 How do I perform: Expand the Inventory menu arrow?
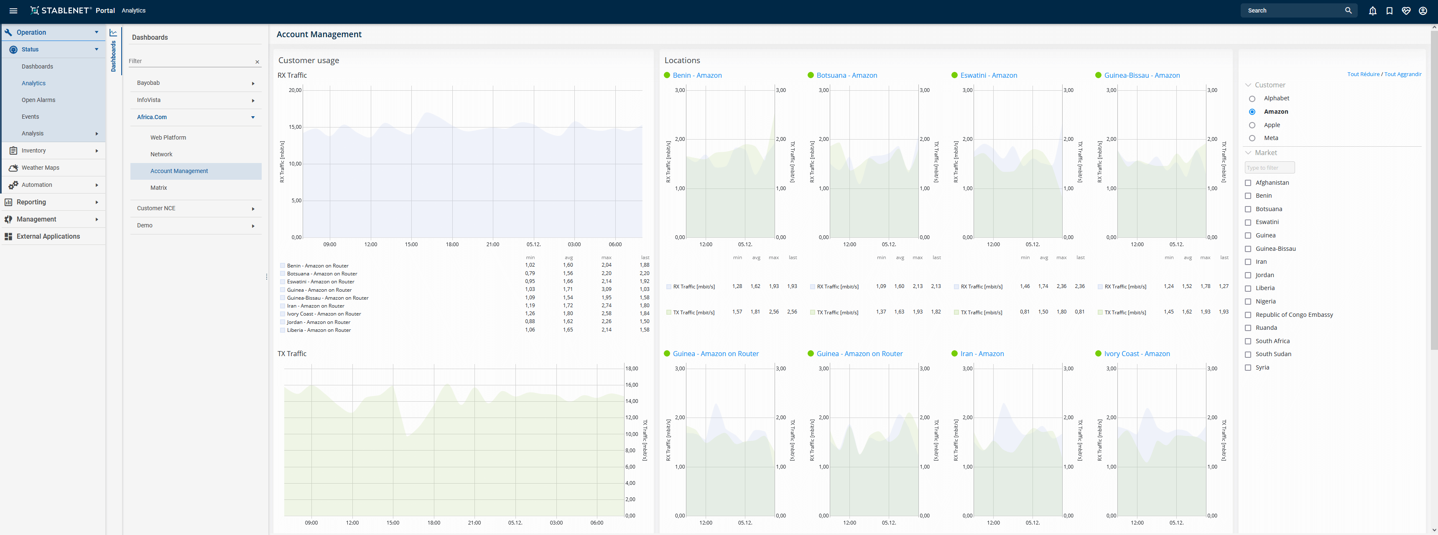pos(97,151)
